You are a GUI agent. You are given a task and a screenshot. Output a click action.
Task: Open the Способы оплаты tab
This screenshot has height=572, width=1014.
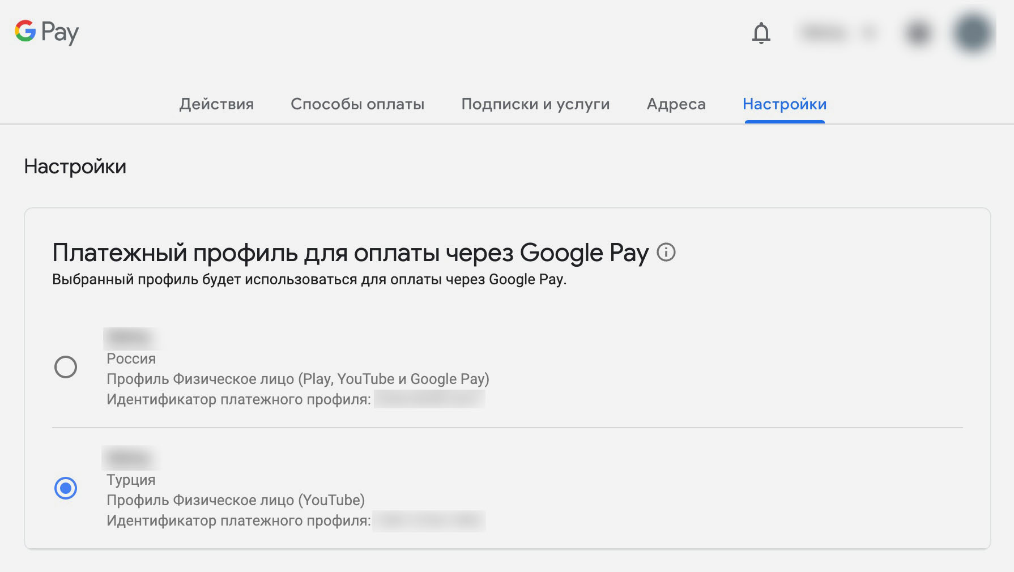(357, 104)
